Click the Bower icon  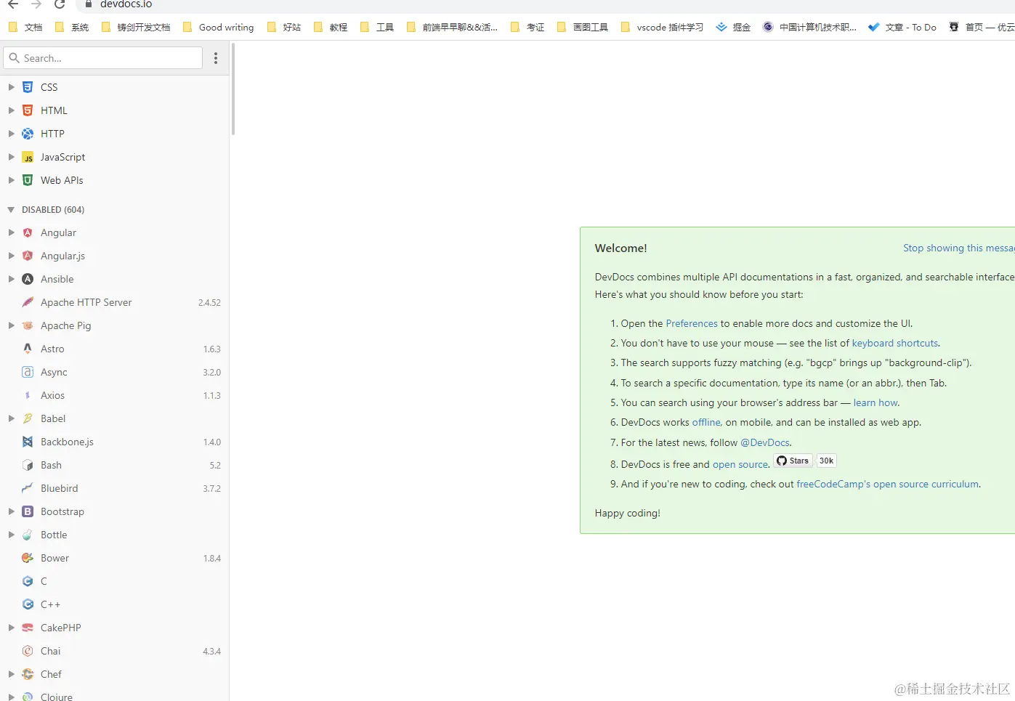click(x=28, y=558)
